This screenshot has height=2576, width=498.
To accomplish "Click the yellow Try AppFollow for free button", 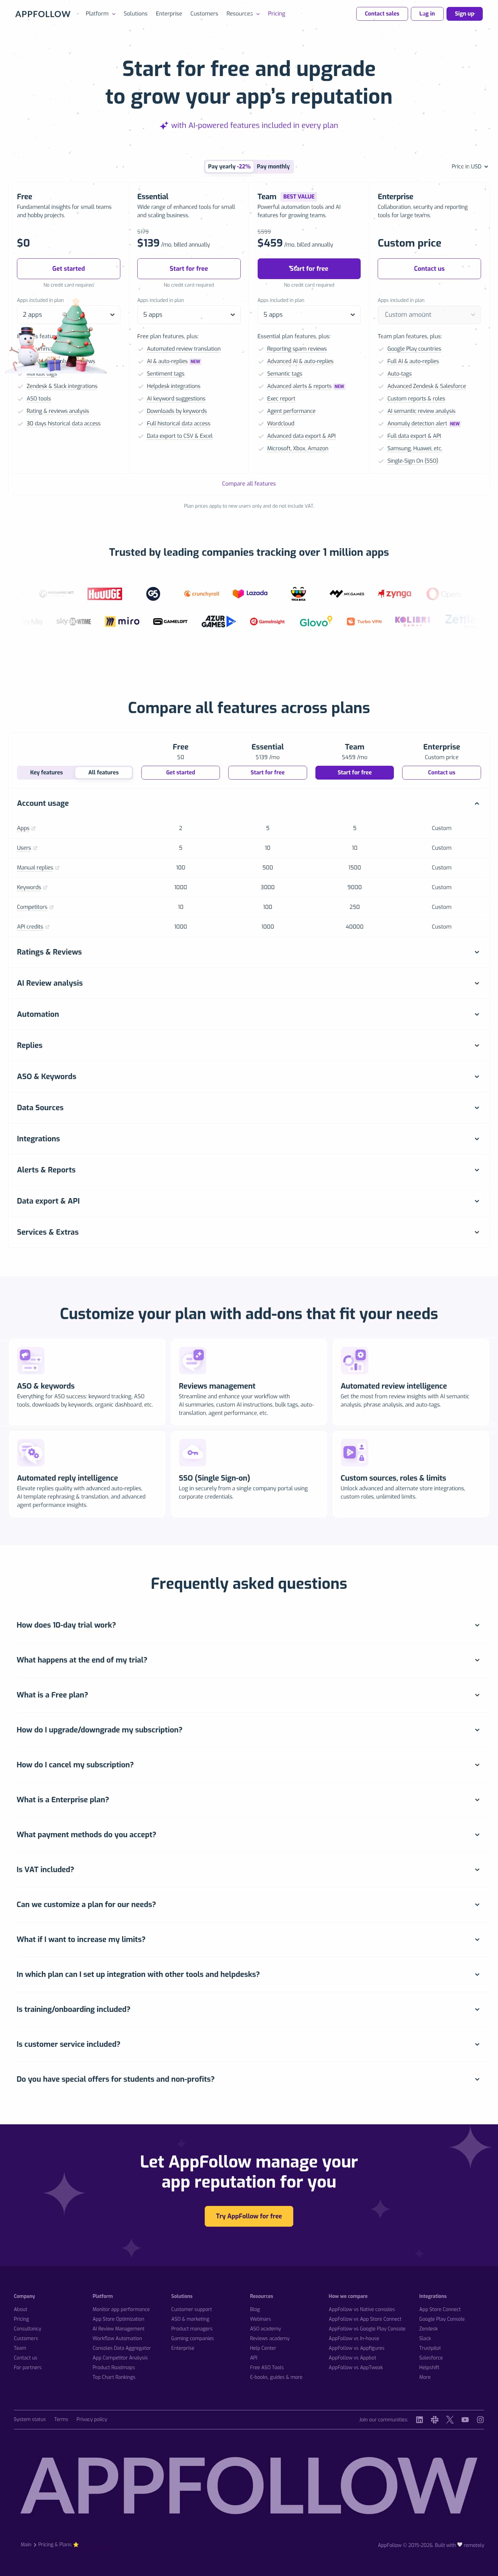I will tap(249, 2216).
